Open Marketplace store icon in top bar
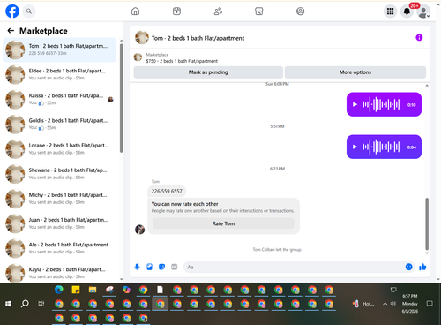The width and height of the screenshot is (441, 325). point(259,11)
